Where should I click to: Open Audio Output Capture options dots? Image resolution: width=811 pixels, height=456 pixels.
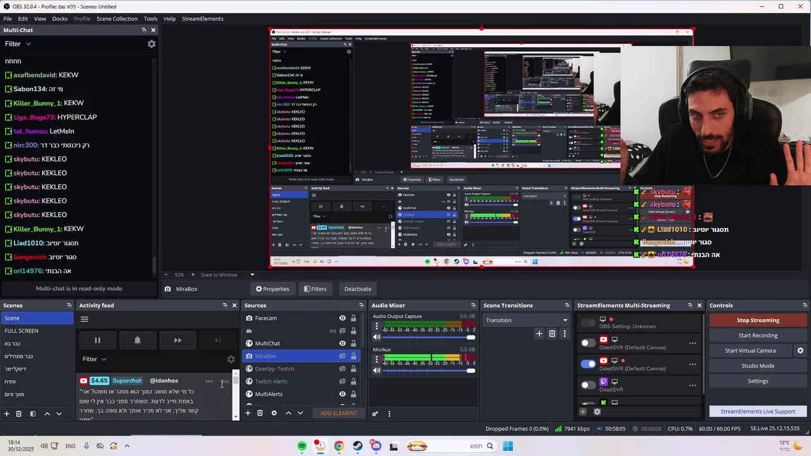coord(377,326)
